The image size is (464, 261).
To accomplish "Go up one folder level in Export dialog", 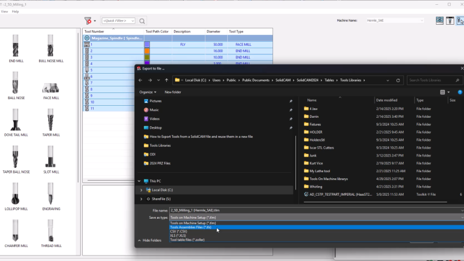I will 167,80.
